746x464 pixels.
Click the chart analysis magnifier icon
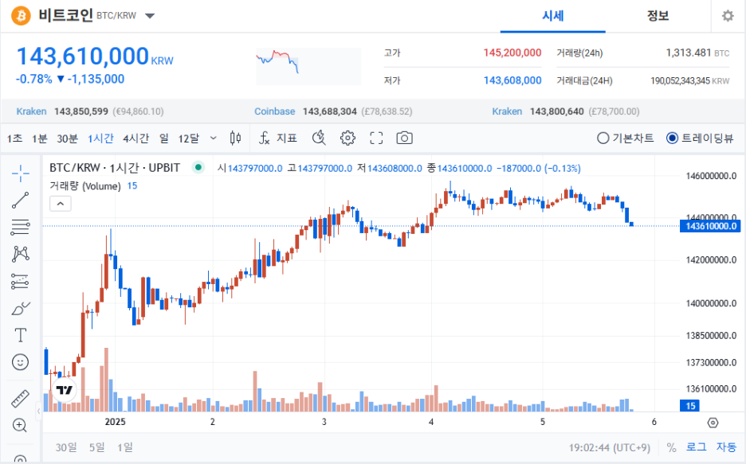click(319, 138)
